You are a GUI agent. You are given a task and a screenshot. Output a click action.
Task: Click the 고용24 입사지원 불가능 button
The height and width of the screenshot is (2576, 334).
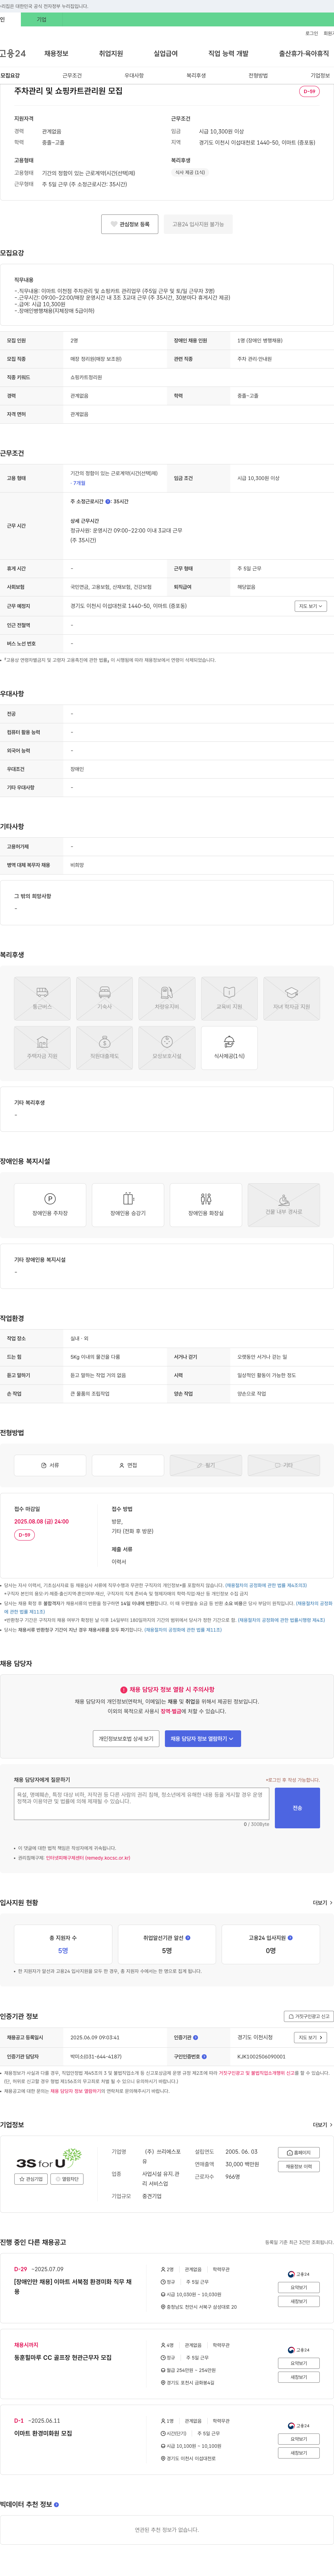(198, 224)
